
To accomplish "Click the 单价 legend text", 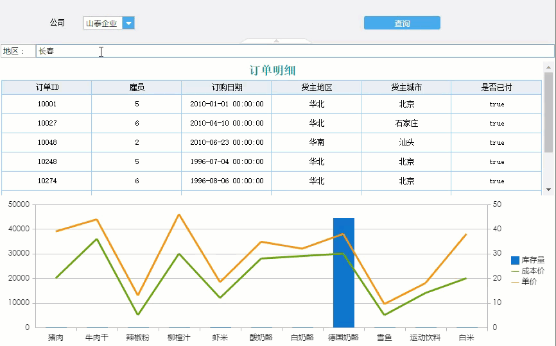I will click(529, 282).
